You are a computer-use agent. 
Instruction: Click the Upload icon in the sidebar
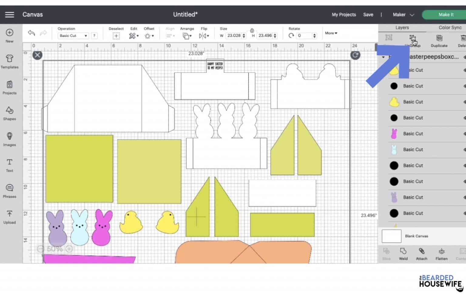click(x=9, y=217)
